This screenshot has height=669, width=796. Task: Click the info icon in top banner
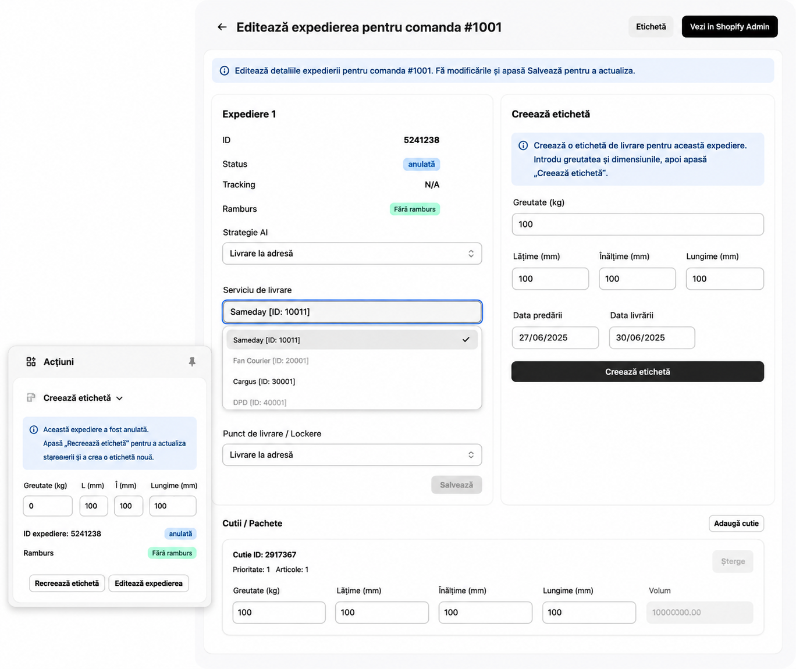point(224,71)
